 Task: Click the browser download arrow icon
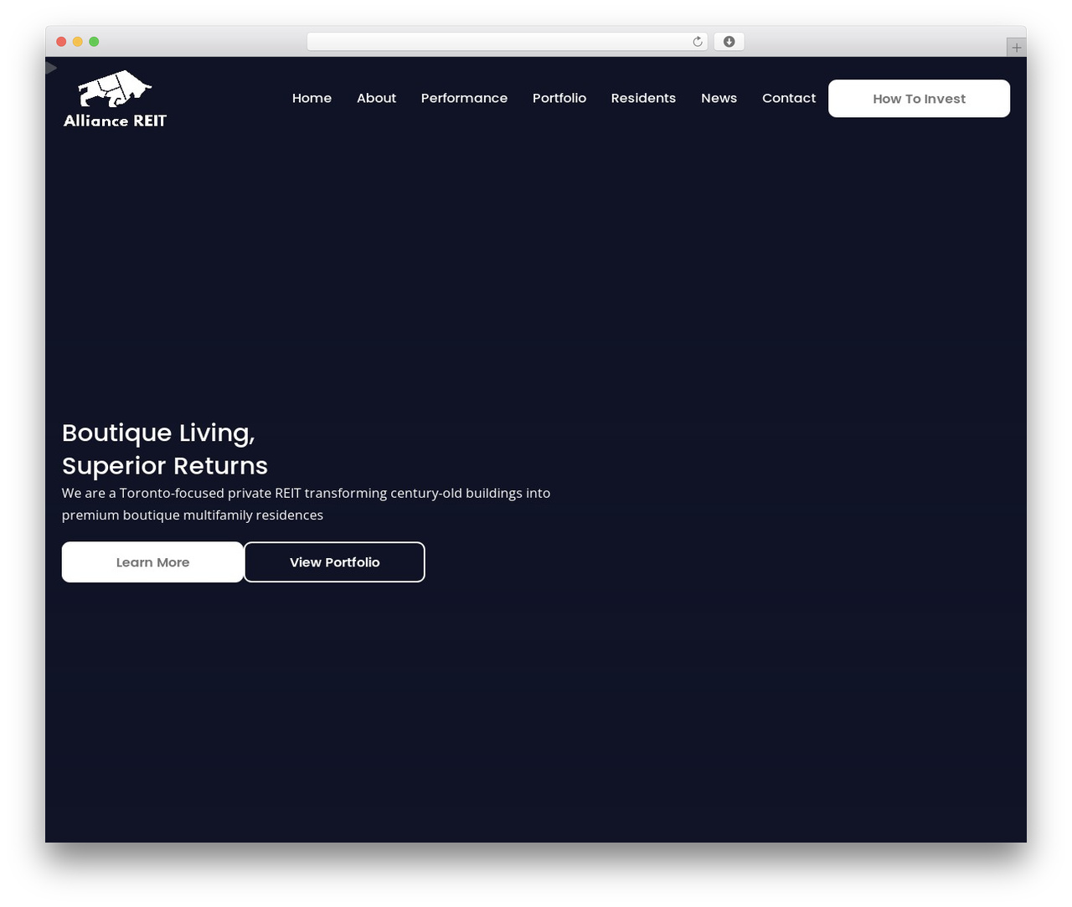point(729,42)
